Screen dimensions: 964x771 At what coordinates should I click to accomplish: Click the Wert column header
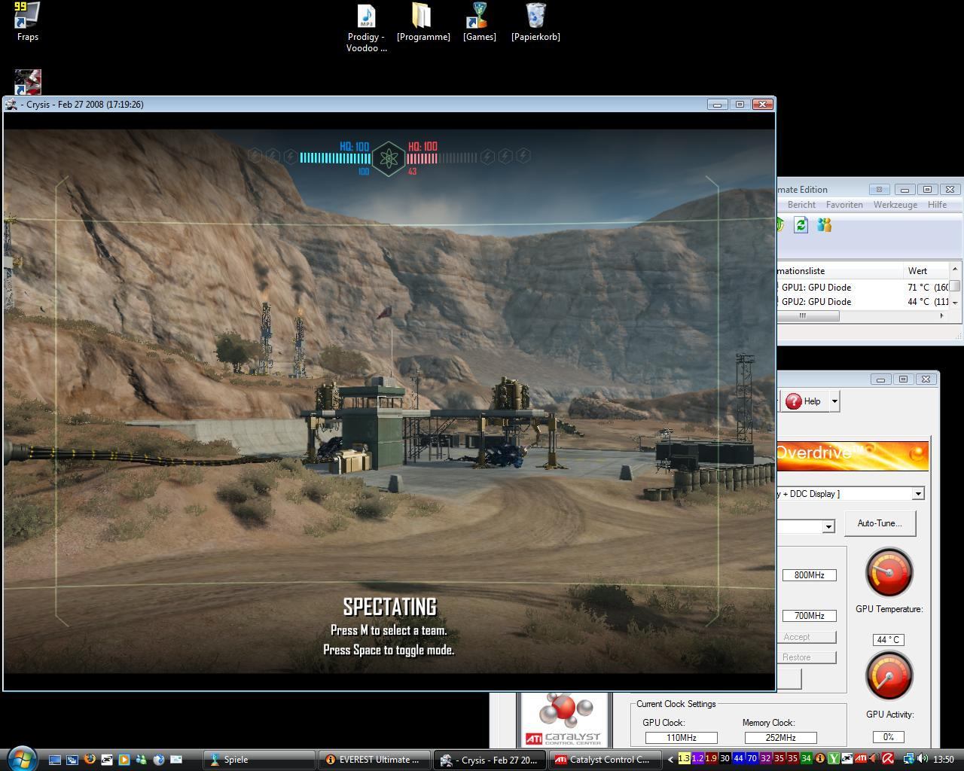926,271
